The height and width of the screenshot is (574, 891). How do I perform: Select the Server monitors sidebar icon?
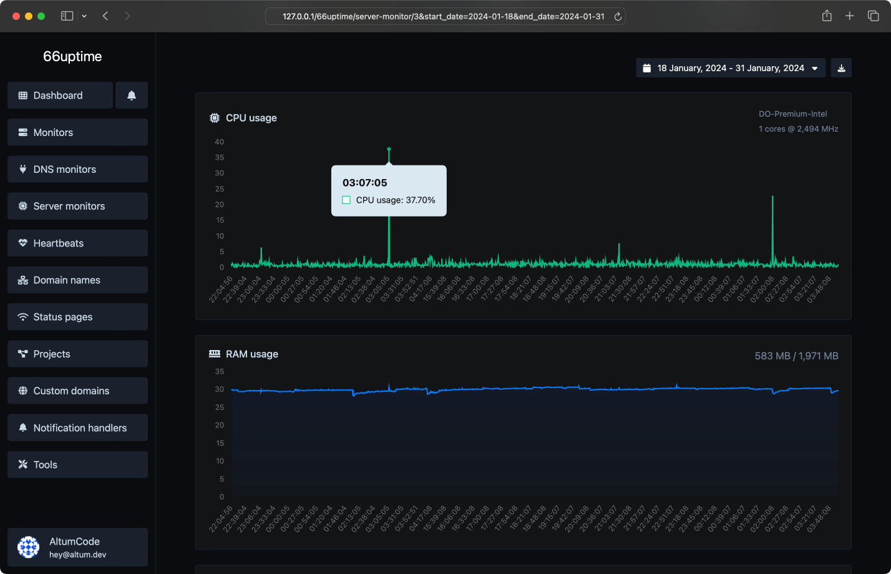click(23, 206)
